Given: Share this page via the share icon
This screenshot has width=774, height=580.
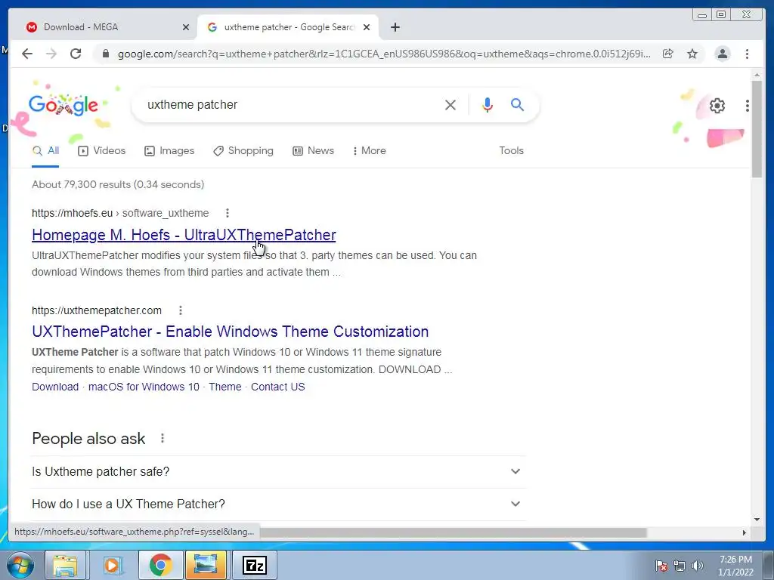Looking at the screenshot, I should (668, 54).
